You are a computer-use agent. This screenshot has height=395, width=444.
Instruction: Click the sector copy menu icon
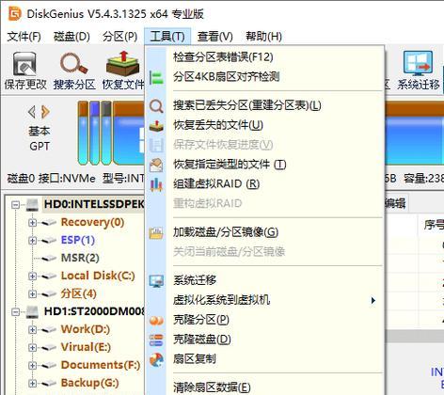coord(156,359)
